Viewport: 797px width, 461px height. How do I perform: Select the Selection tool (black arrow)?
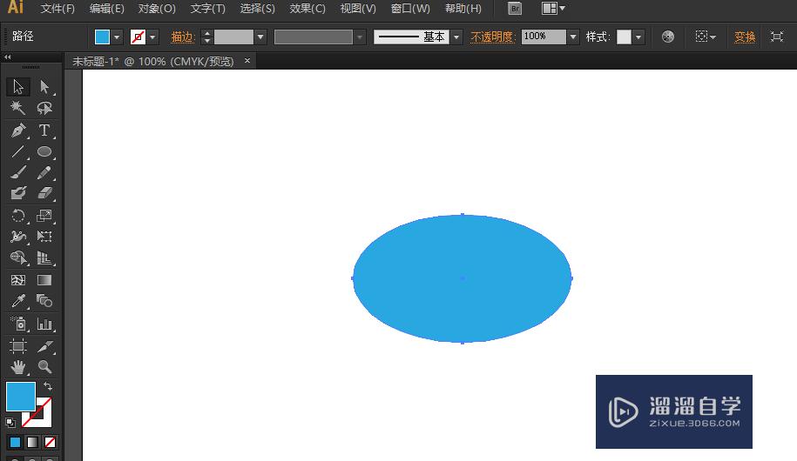[x=18, y=87]
